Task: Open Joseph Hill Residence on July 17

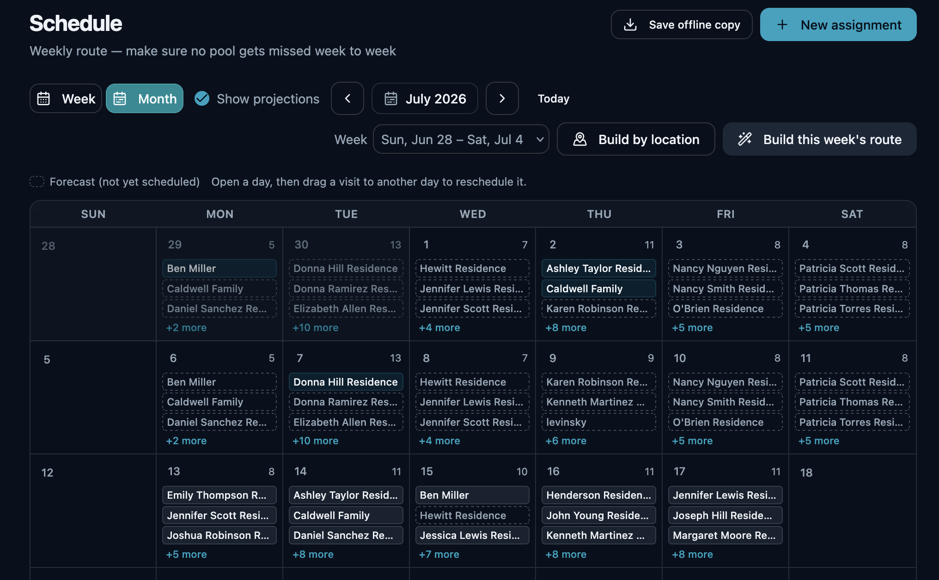Action: (726, 515)
